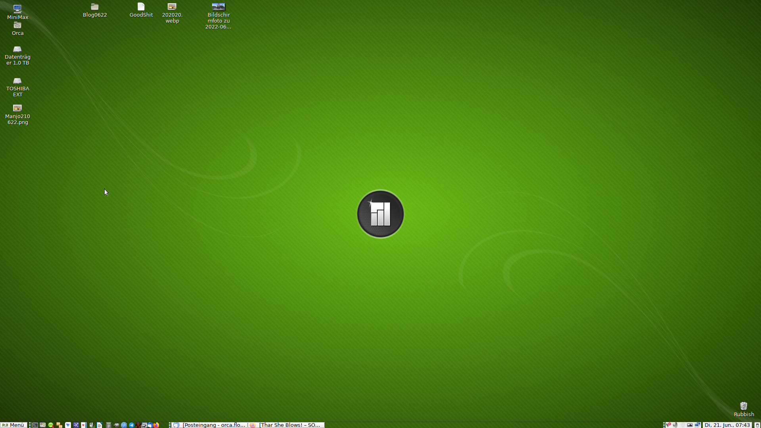Select the GoodShit text file

click(x=141, y=10)
